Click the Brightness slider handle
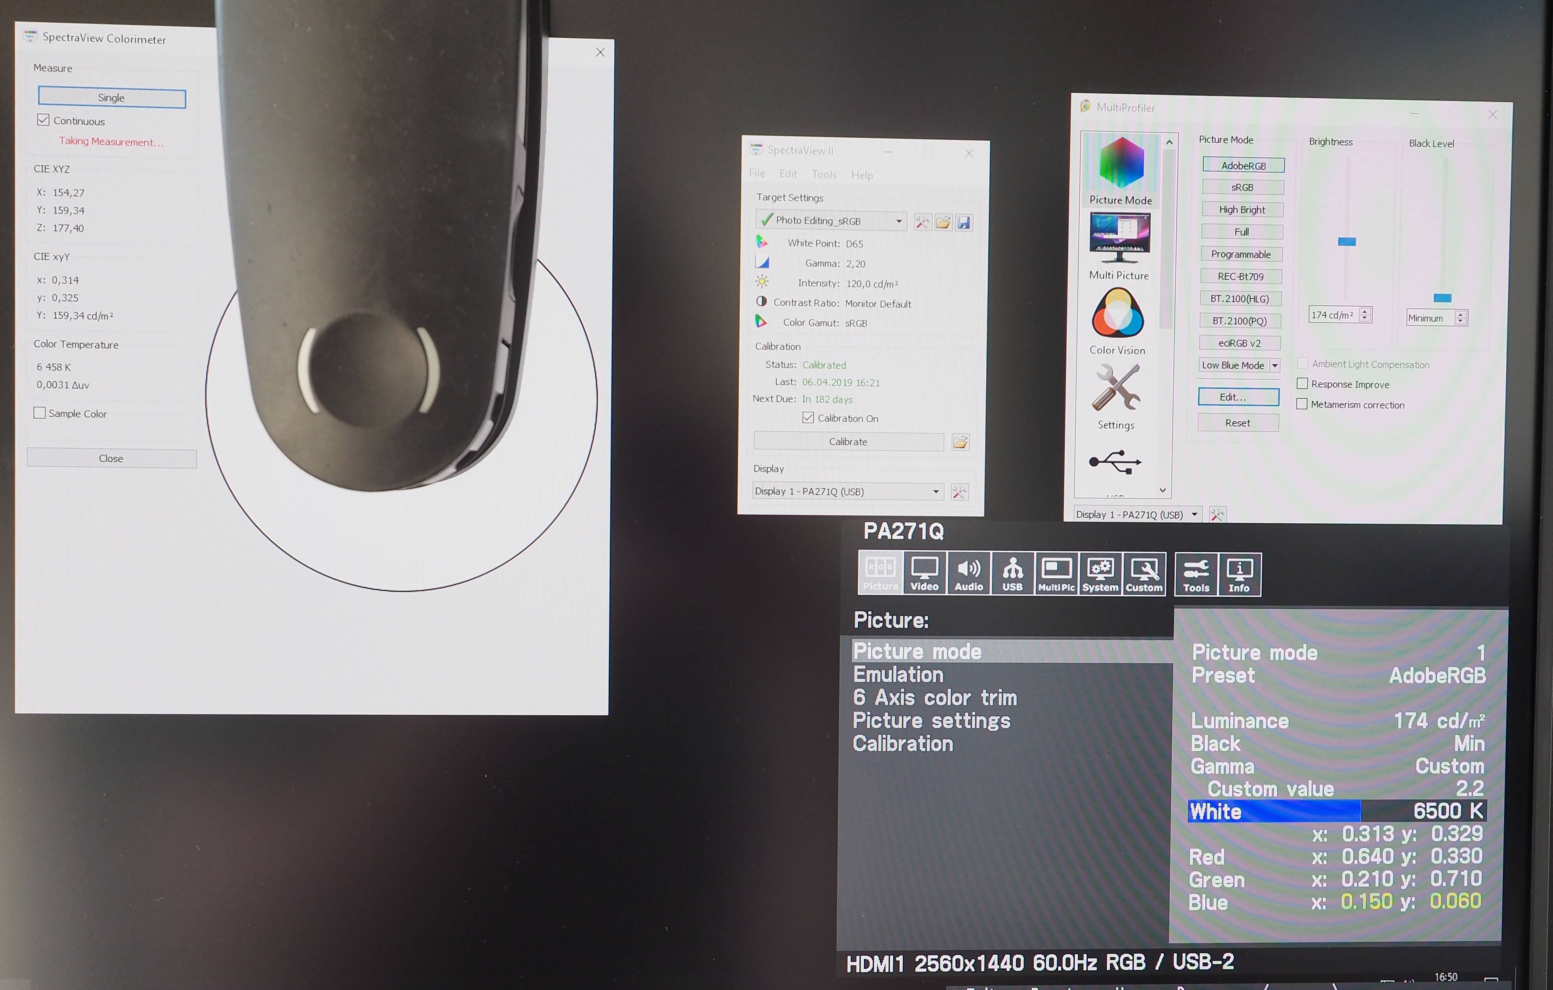The height and width of the screenshot is (990, 1553). (x=1346, y=242)
